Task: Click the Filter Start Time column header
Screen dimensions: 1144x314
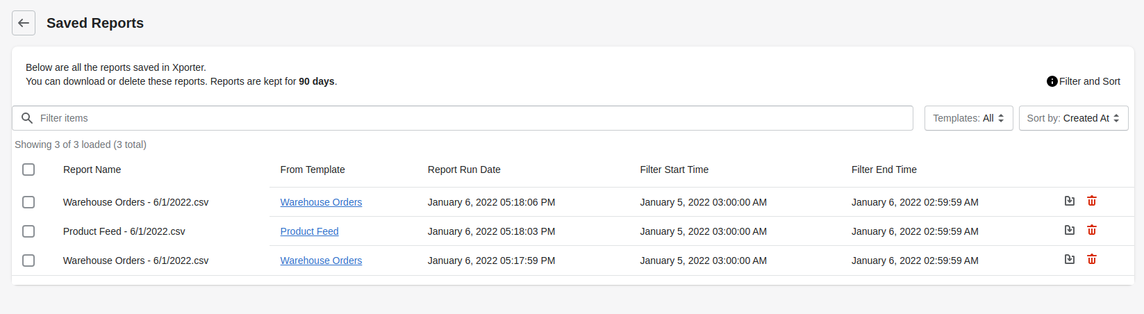Action: 674,170
